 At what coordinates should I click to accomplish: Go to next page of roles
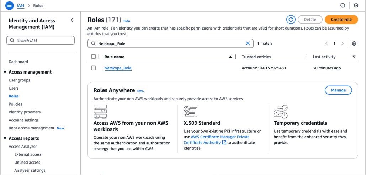[343, 43]
